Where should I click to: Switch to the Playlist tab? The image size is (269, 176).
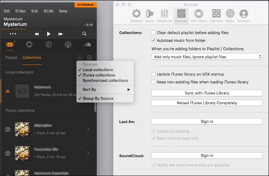pos(11,58)
